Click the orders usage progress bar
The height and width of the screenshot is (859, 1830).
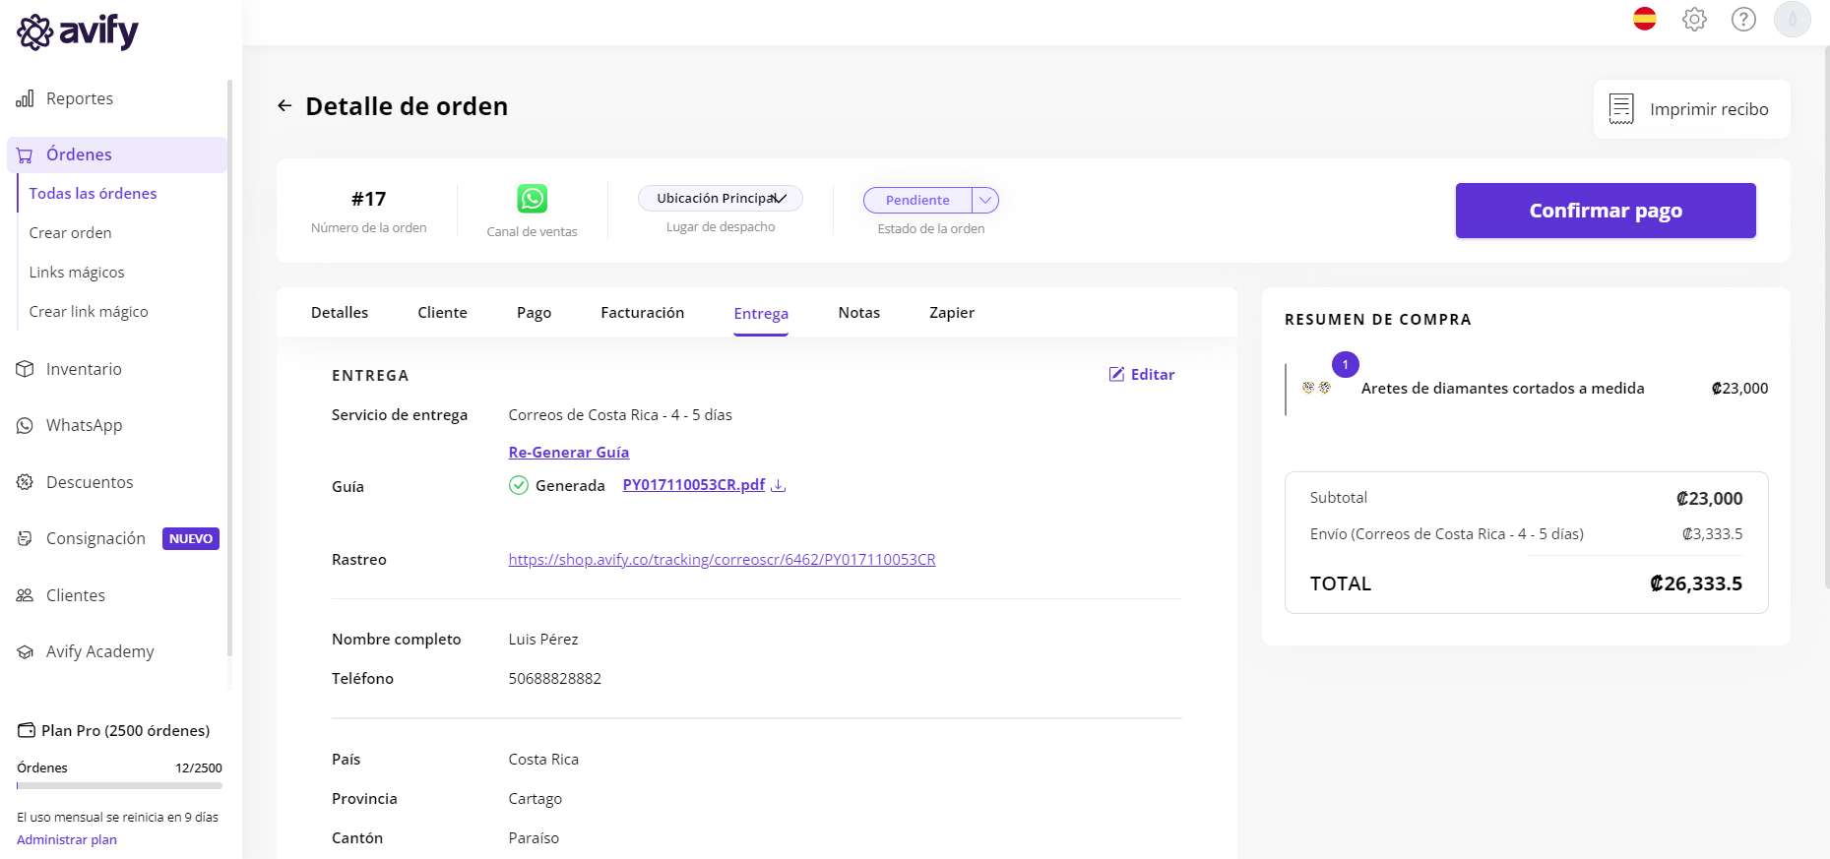pos(119,786)
